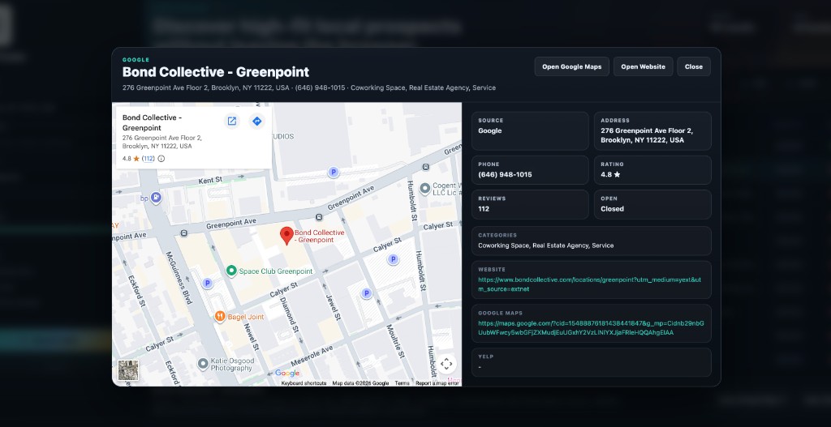The height and width of the screenshot is (427, 831).
Task: Select the Katie Osgood Photography marker
Action: click(x=202, y=364)
